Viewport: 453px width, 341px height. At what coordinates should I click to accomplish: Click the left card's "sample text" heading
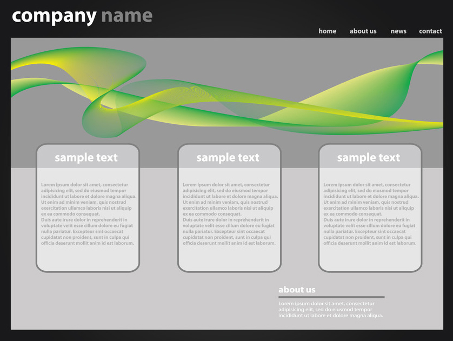pyautogui.click(x=86, y=158)
